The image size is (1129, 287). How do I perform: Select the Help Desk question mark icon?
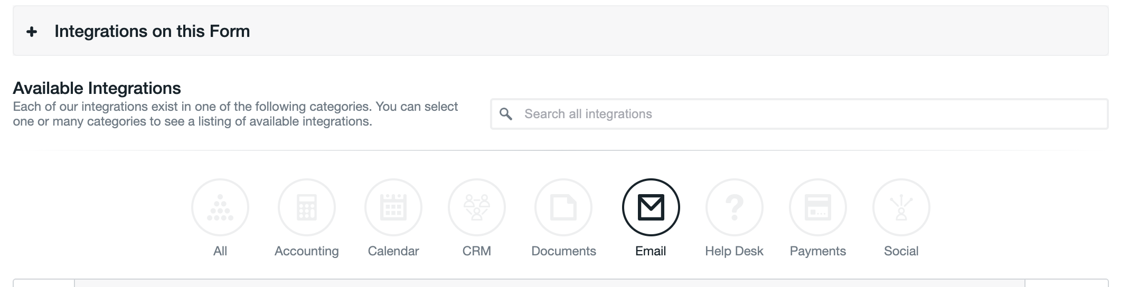735,207
